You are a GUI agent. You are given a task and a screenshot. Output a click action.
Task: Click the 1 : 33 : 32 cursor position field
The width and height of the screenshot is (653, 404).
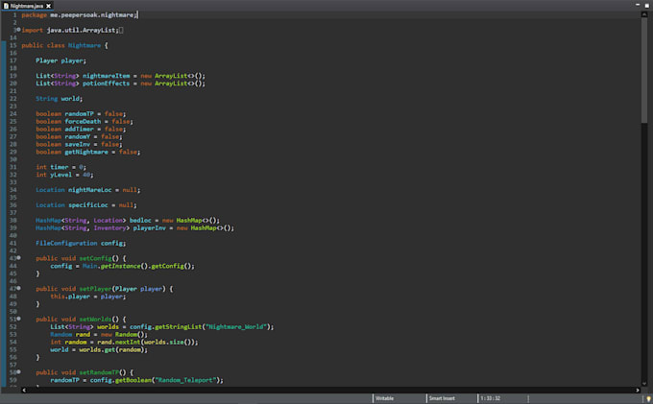pos(490,398)
